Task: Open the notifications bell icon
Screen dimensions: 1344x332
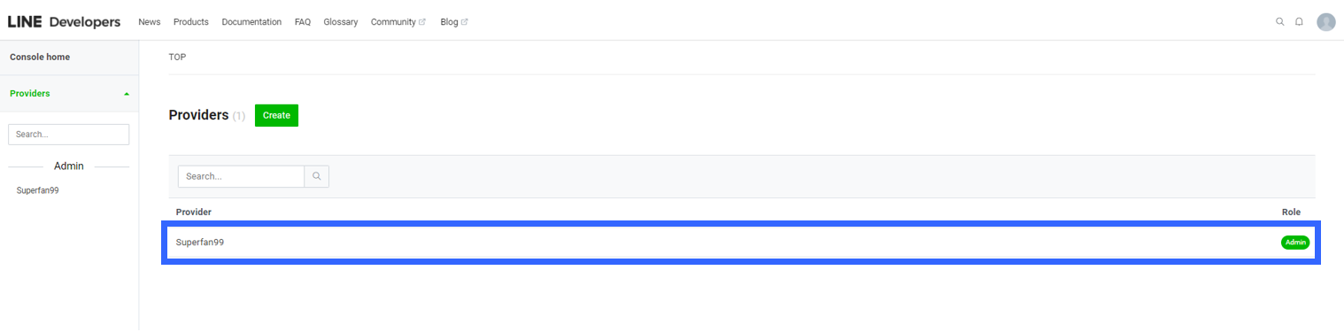Action: pos(1300,22)
